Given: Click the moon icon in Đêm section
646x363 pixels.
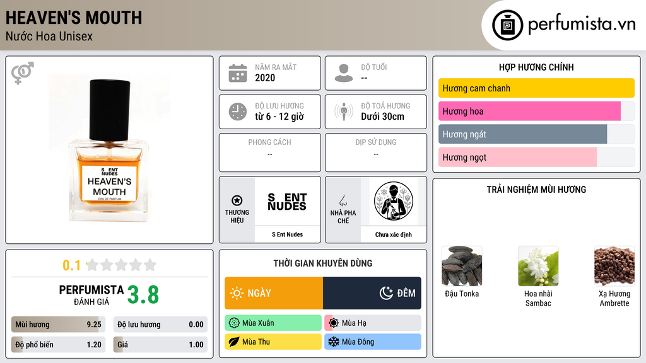Looking at the screenshot, I should coord(386,293).
